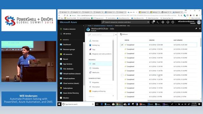Check the 11:29 PM job row checkbox
This screenshot has height=114, width=203.
tap(122, 75)
